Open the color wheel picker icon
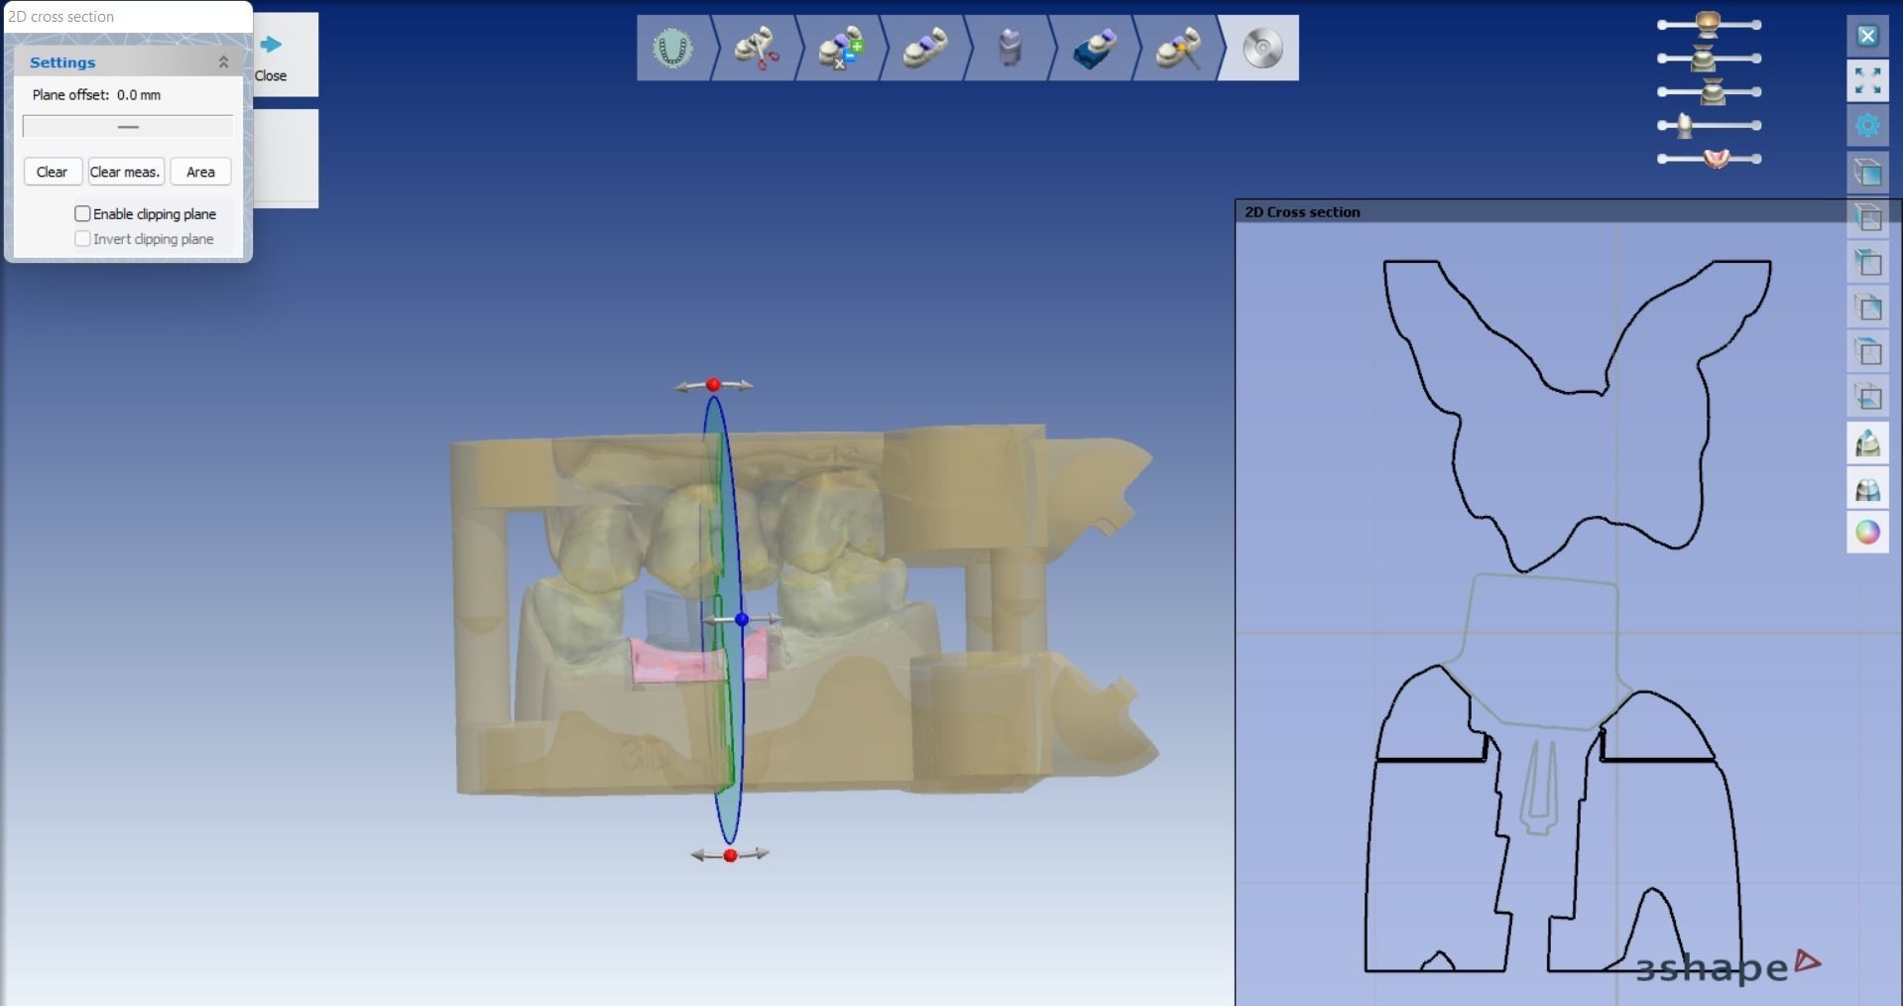This screenshot has width=1903, height=1006. coord(1867,533)
